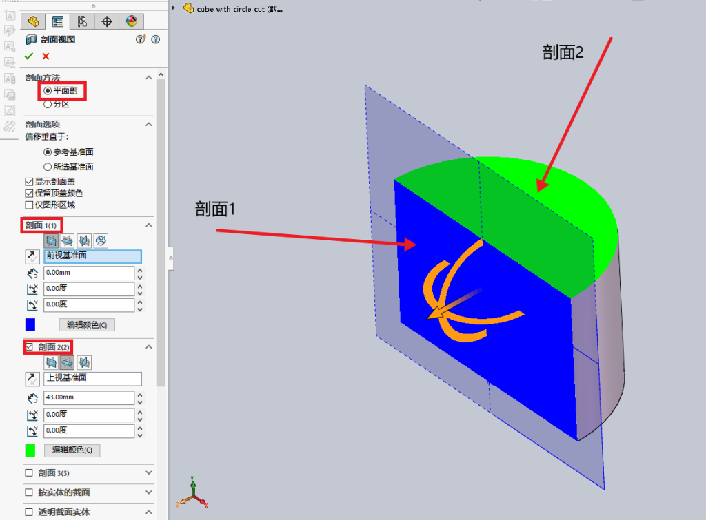
Task: Set 剖面 1 to the front plane icon
Action: click(x=51, y=240)
